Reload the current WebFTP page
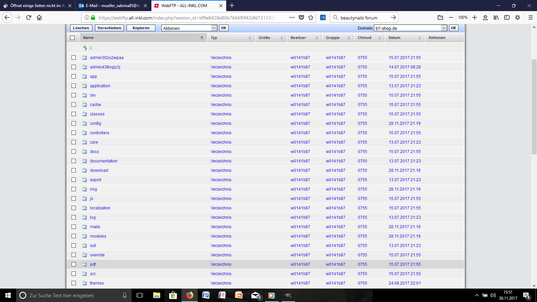The height and width of the screenshot is (302, 537). [29, 17]
